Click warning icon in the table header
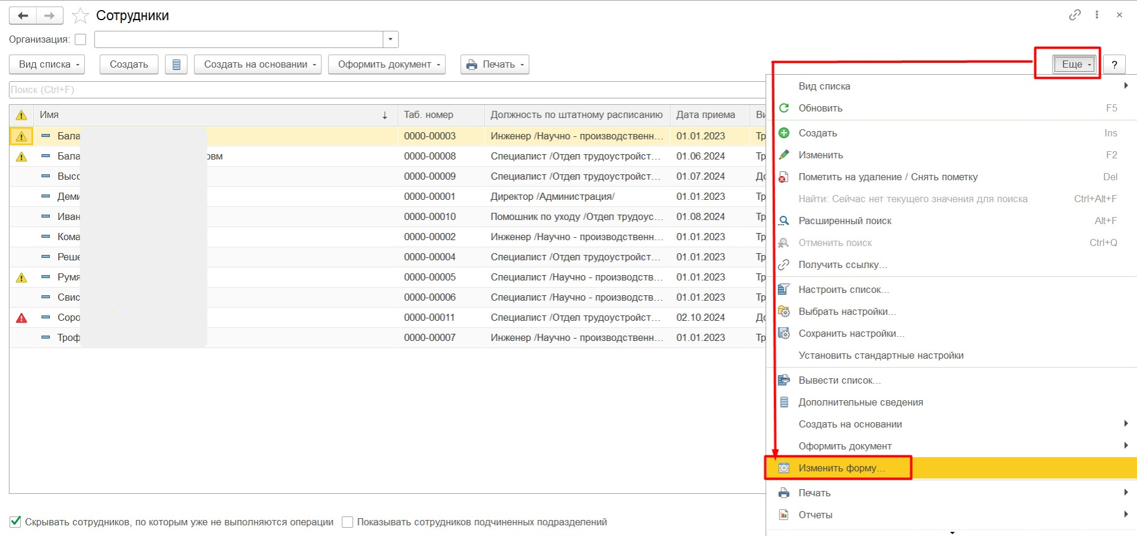This screenshot has height=536, width=1137. pos(21,115)
